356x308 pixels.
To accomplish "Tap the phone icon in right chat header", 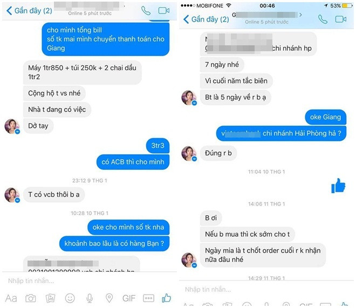I will (x=323, y=19).
